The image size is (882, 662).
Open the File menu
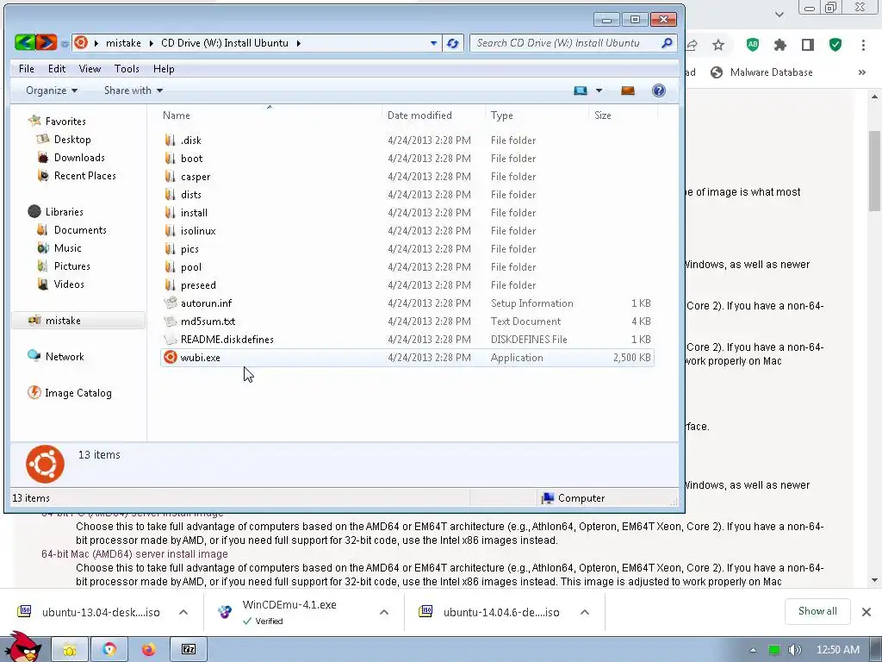27,69
